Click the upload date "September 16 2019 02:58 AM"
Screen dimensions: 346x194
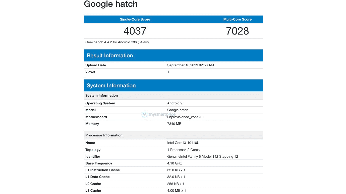pyautogui.click(x=191, y=65)
